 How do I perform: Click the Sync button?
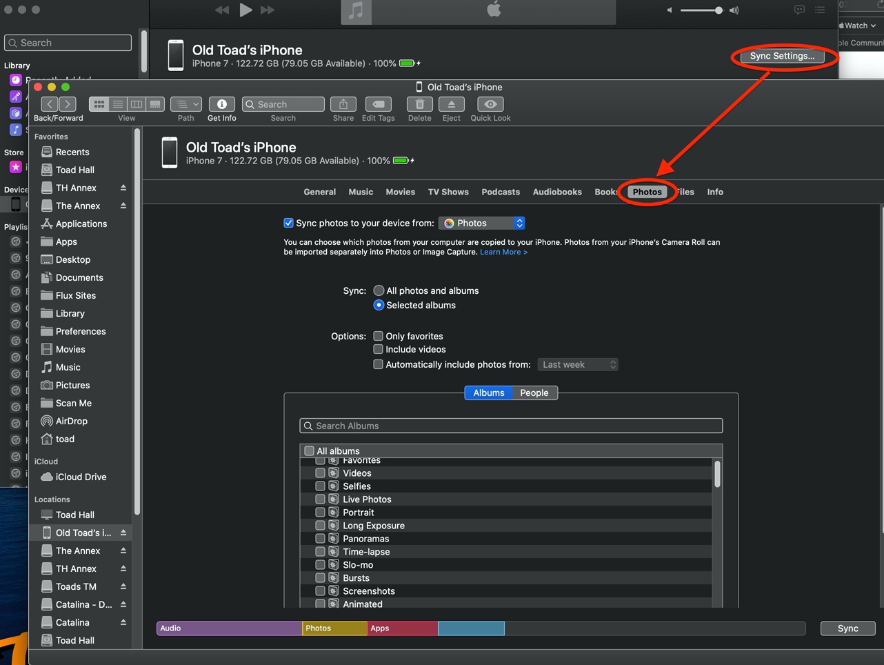847,628
